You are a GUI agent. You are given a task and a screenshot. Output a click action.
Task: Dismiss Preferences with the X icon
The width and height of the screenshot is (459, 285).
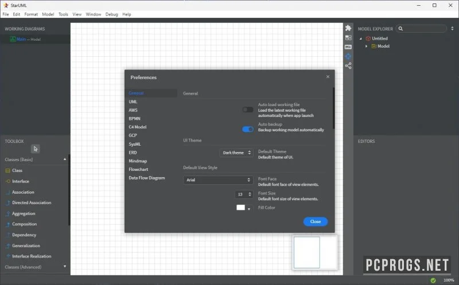coord(328,77)
